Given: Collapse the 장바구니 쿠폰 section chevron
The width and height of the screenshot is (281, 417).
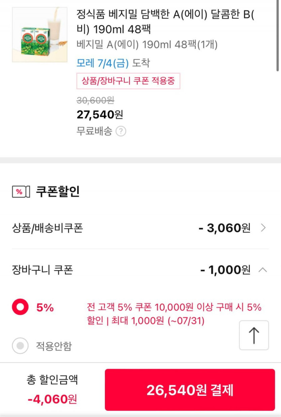Looking at the screenshot, I should click(x=263, y=269).
